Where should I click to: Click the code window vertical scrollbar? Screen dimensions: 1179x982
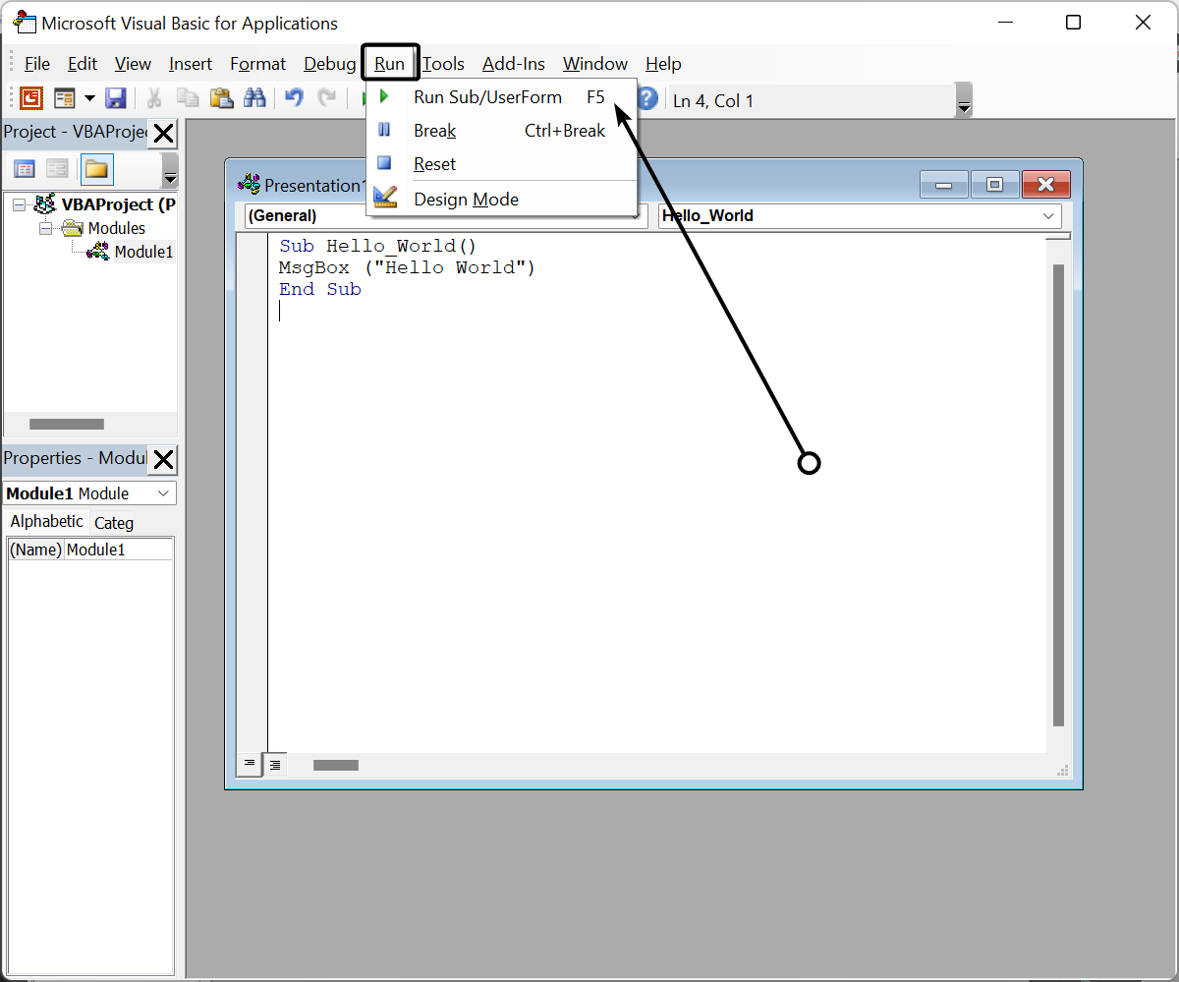[1058, 491]
